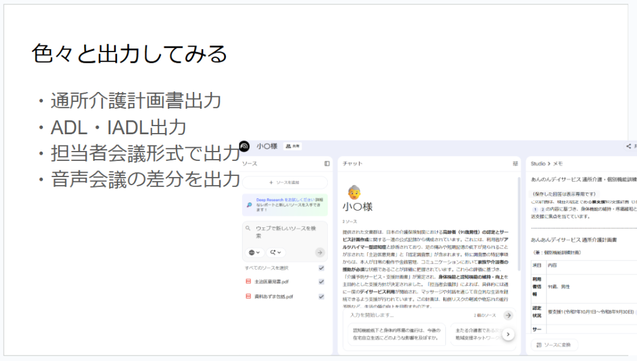Click the chat panel vertical scrollbar
This screenshot has height=361, width=637.
[x=520, y=230]
